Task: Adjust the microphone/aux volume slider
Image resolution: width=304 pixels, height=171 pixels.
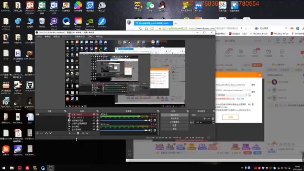Action: coord(124,130)
